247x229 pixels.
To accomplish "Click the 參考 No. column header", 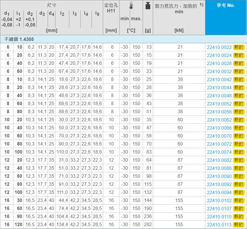I will [x=226, y=5].
